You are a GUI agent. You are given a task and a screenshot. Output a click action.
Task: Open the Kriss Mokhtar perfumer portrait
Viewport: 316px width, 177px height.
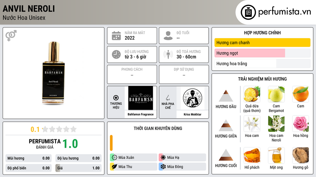tap(193, 98)
